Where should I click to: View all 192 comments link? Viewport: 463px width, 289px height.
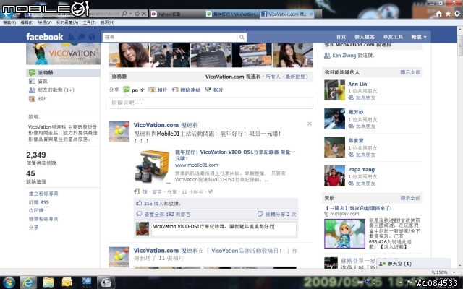coord(167,215)
